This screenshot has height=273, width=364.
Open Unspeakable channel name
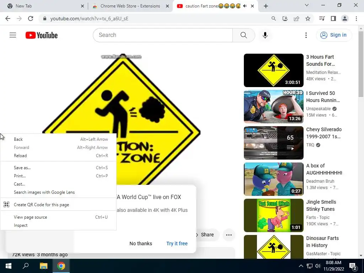[318, 109]
